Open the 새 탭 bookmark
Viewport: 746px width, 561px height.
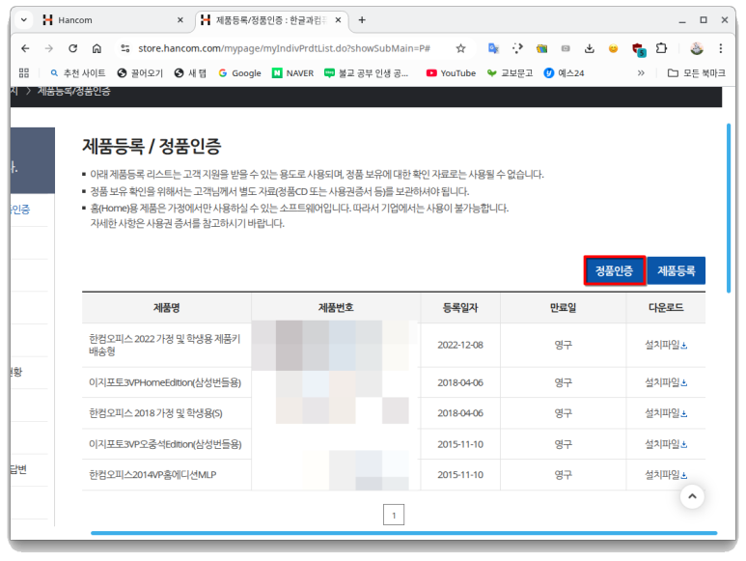(190, 72)
